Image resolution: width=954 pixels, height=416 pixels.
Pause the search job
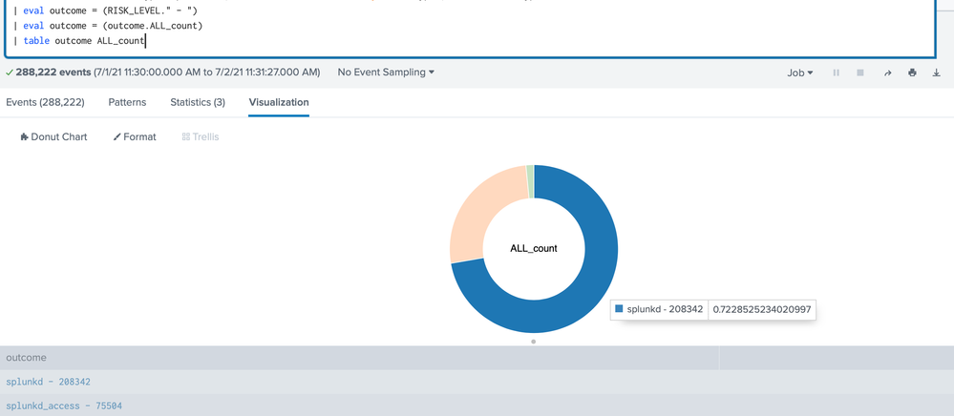pyautogui.click(x=836, y=73)
